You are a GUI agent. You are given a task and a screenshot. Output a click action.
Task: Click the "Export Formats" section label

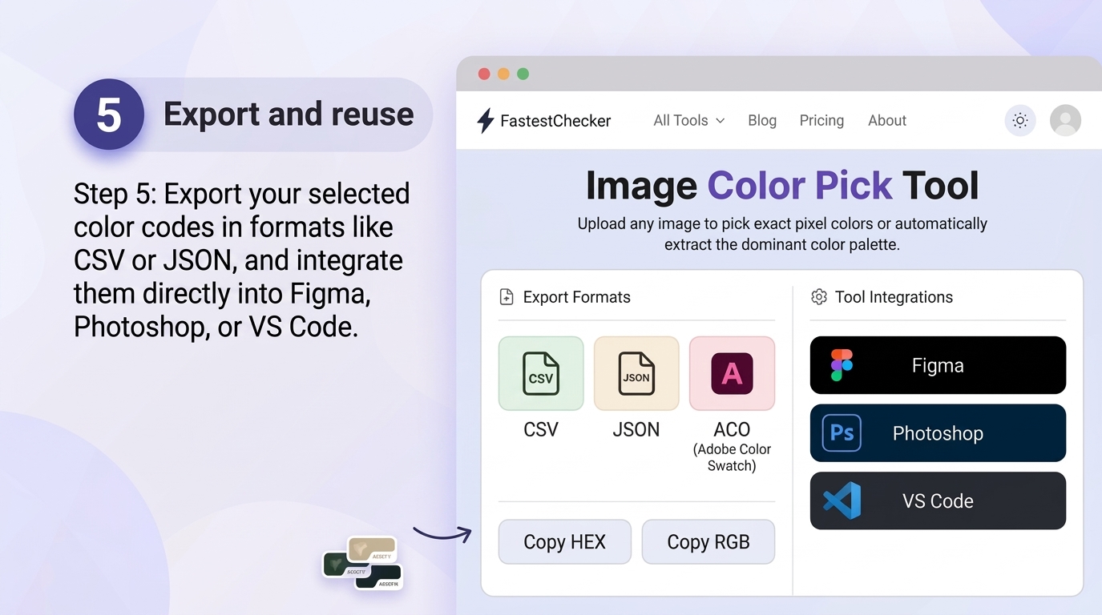pyautogui.click(x=577, y=297)
